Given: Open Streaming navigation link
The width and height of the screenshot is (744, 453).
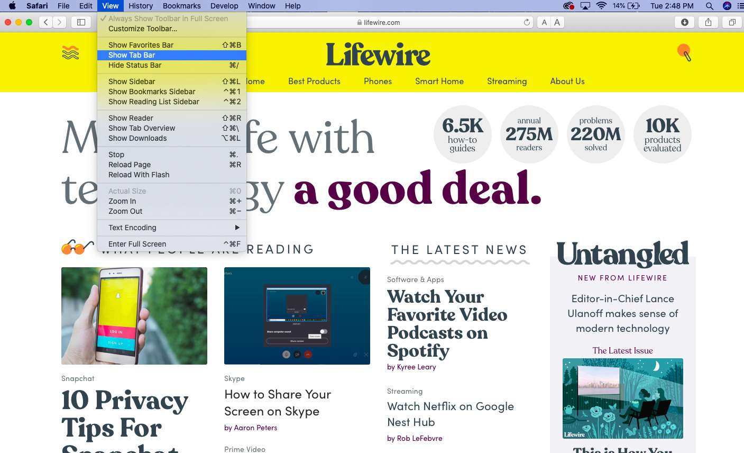Looking at the screenshot, I should coord(507,81).
